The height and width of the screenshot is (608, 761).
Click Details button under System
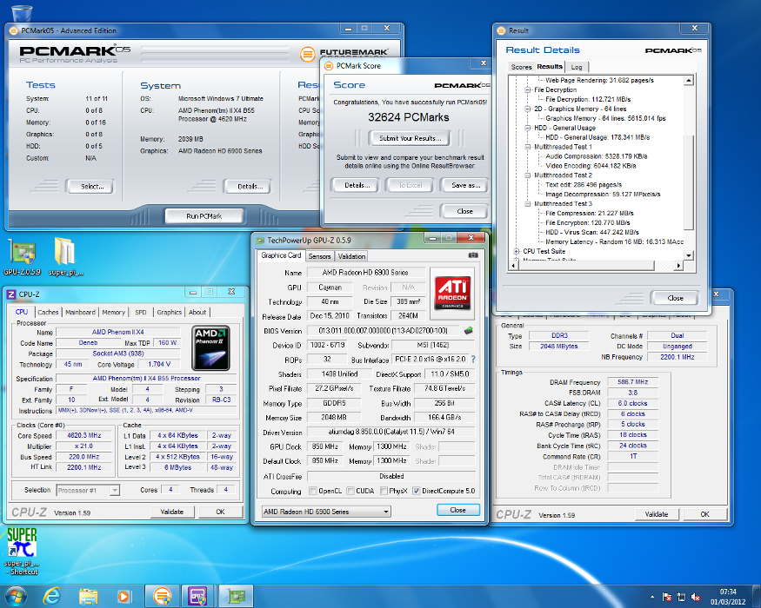[x=250, y=186]
